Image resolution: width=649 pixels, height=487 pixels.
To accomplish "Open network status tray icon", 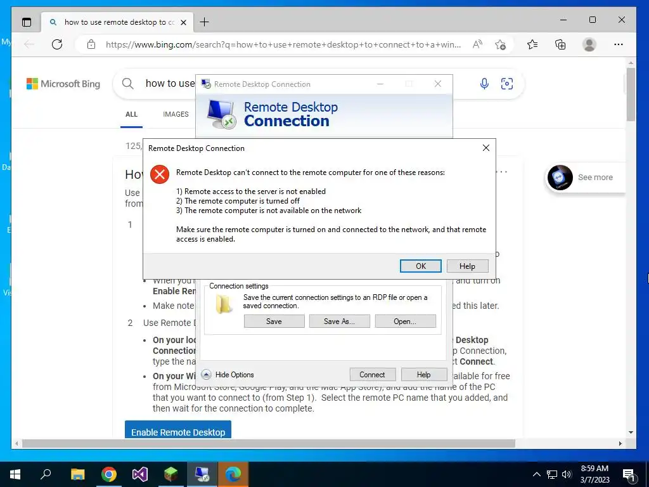I will coord(552,474).
